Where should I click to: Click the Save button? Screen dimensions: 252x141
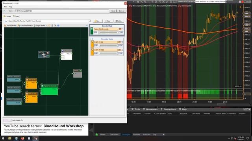coord(113,11)
